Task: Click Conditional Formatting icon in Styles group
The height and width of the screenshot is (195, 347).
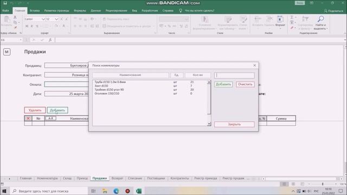Action: 205,19
